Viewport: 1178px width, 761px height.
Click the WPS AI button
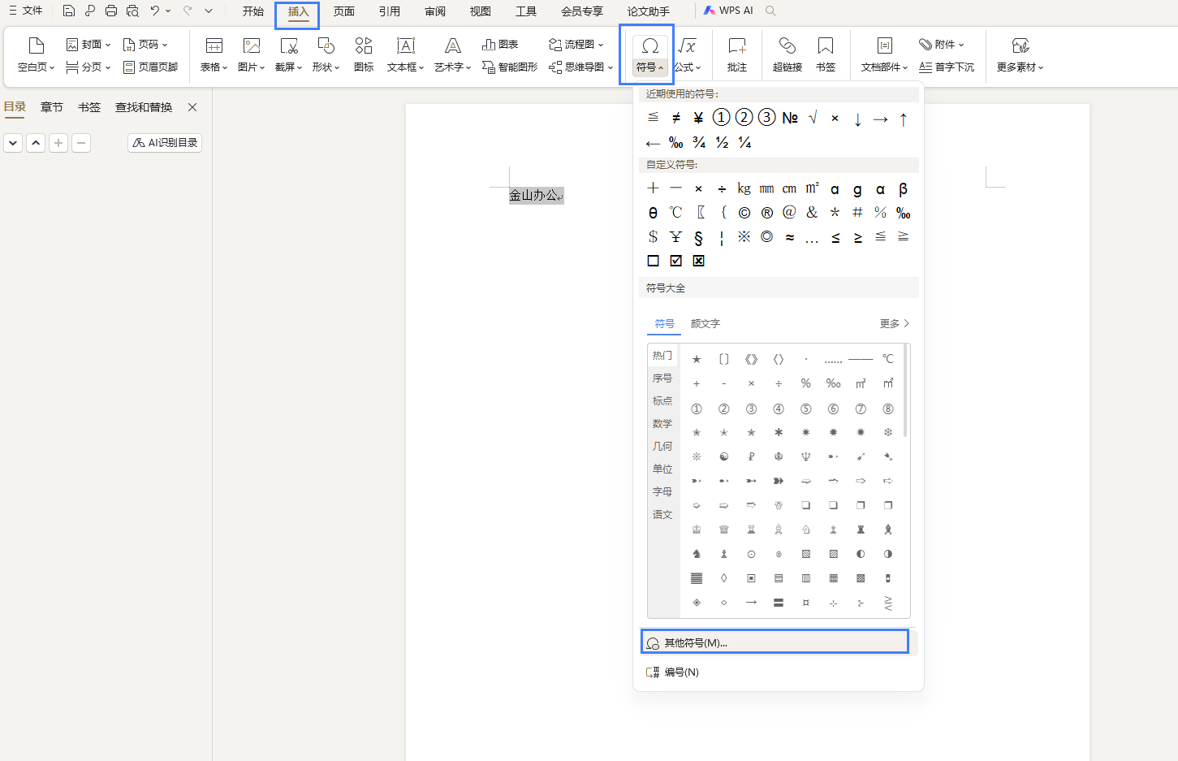[728, 11]
